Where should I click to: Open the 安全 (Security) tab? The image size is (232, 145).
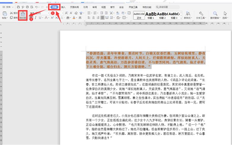pyautogui.click(x=121, y=7)
